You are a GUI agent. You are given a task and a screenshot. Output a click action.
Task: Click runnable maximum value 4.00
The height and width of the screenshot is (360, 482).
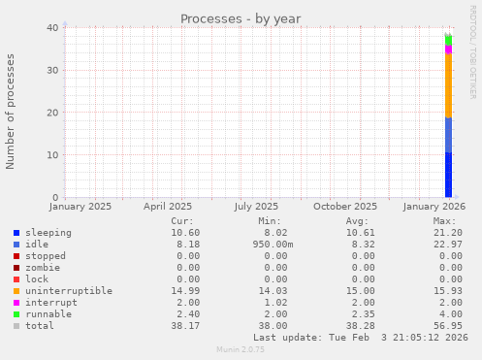[451, 314]
